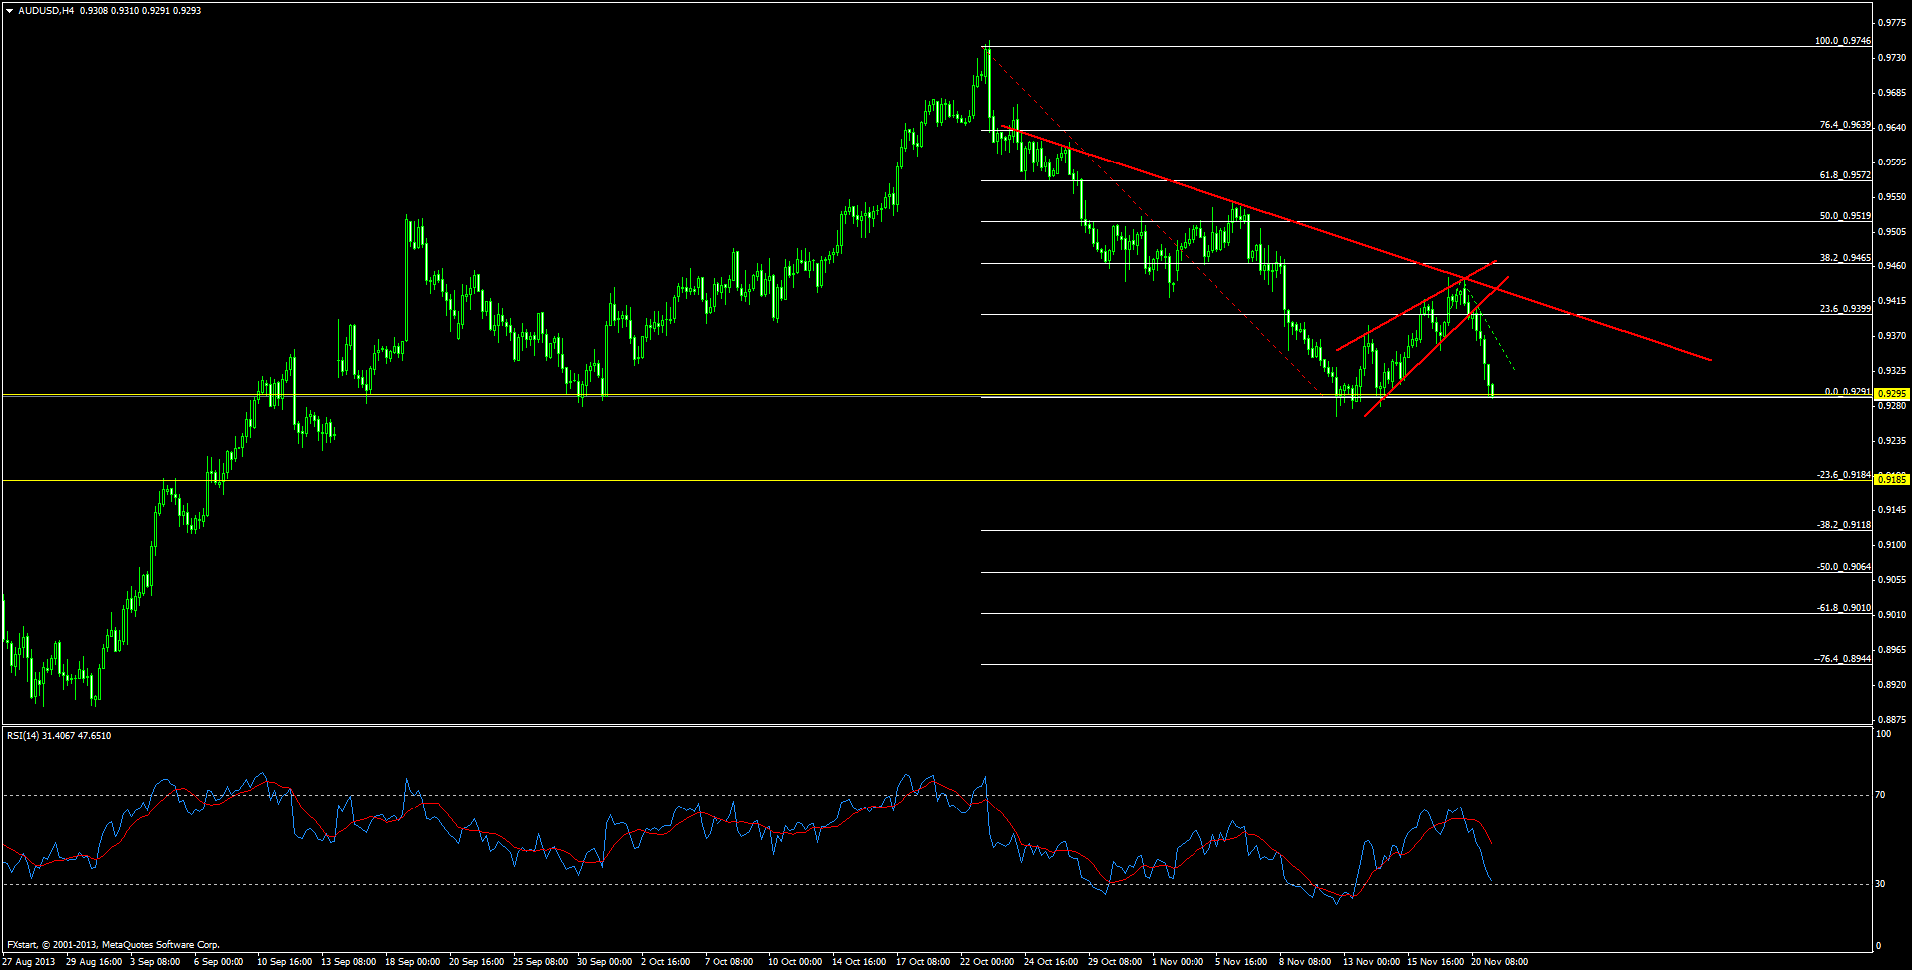Click the 8 Nov 08:00 time label
The width and height of the screenshot is (1912, 970).
1306,962
